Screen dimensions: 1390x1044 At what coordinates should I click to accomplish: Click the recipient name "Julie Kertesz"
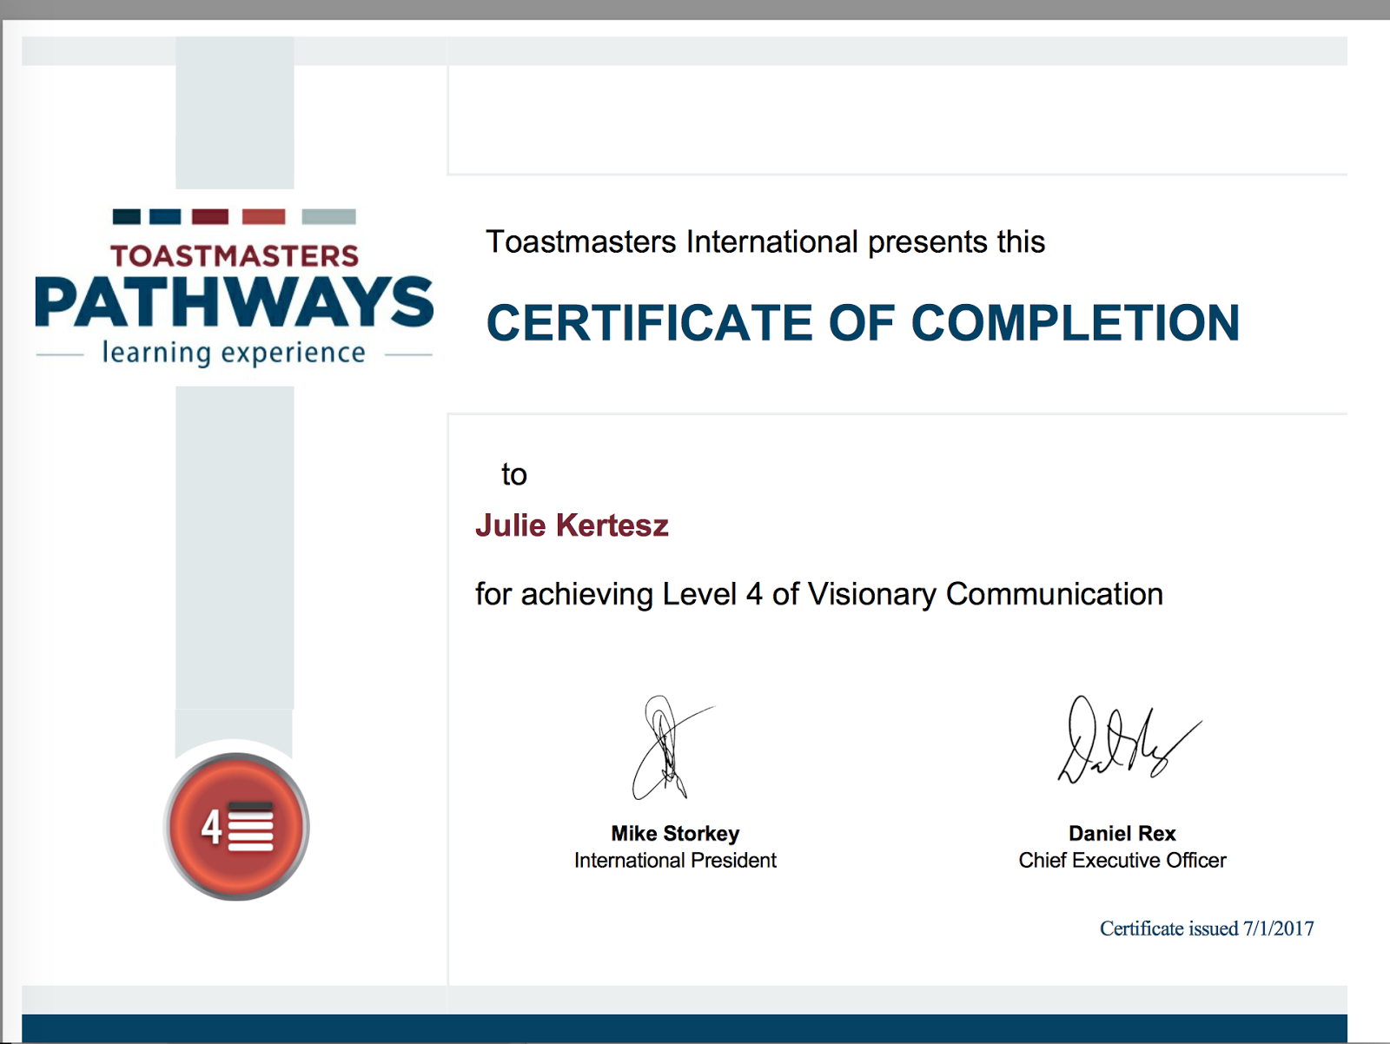[x=572, y=525]
